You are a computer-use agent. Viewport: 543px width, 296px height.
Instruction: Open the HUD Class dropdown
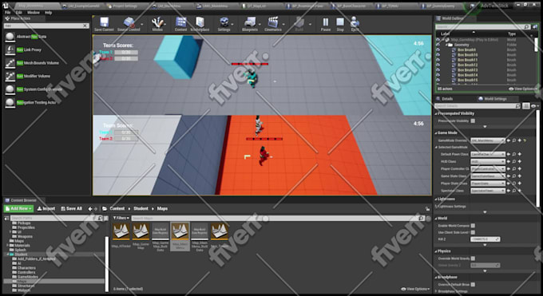(x=488, y=162)
